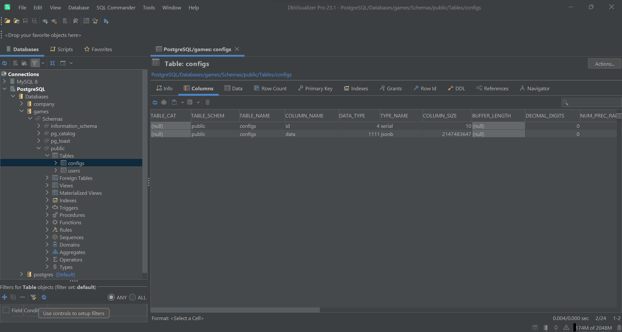622x332 pixels.
Task: Click the grid quick search field
Action: click(591, 103)
